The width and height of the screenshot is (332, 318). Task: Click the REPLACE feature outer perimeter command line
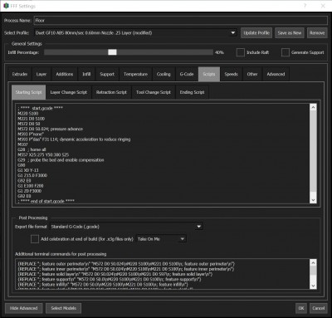pyautogui.click(x=126, y=264)
